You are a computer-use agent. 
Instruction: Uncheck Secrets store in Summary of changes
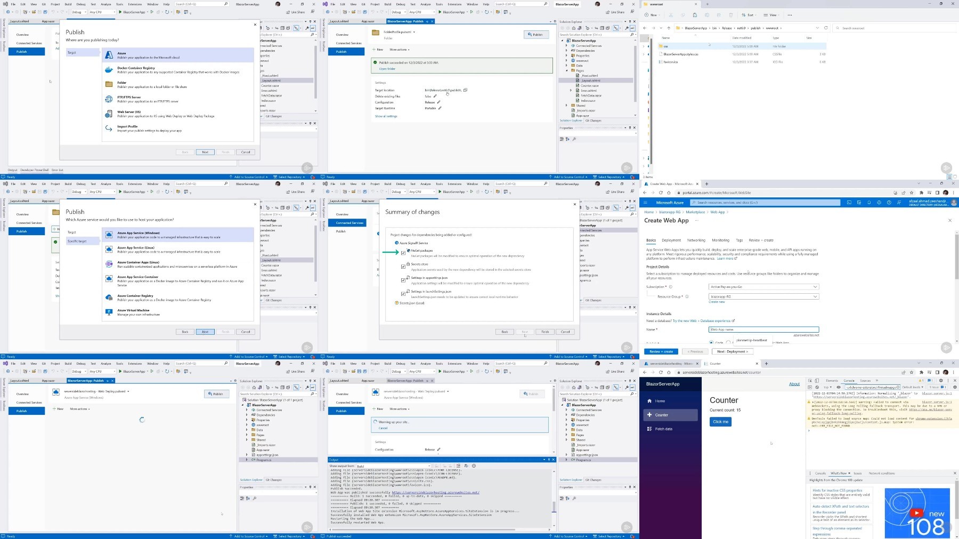(x=403, y=266)
